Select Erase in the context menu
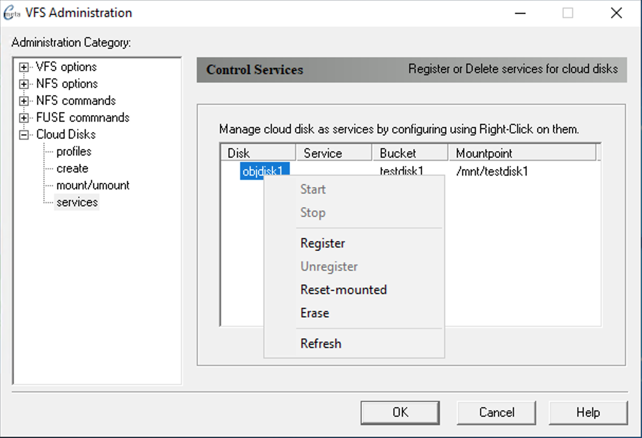This screenshot has height=438, width=642. (x=315, y=313)
